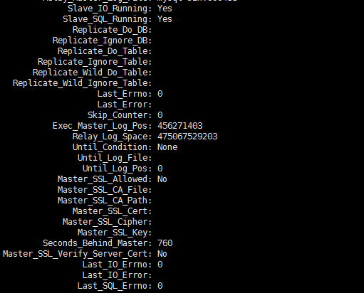Click the Skip_Counter value 0
The width and height of the screenshot is (364, 293).
pyautogui.click(x=160, y=115)
